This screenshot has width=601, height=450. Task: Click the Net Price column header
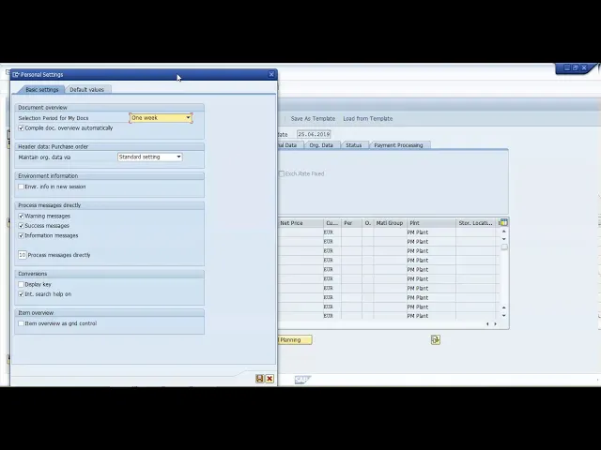300,223
